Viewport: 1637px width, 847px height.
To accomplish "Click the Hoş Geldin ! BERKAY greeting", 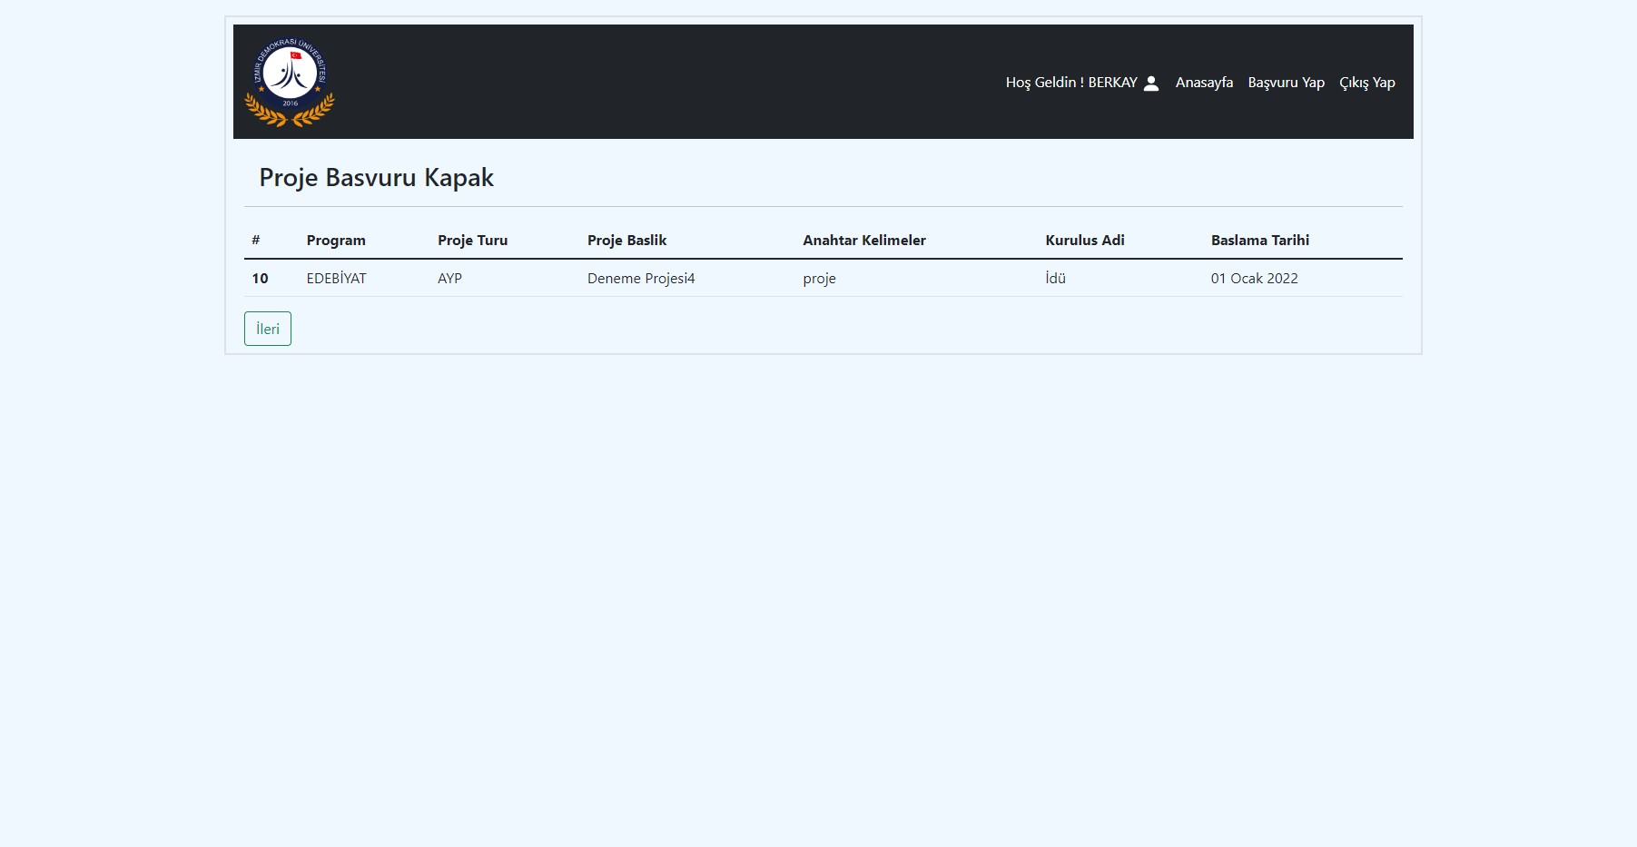I will (1071, 83).
